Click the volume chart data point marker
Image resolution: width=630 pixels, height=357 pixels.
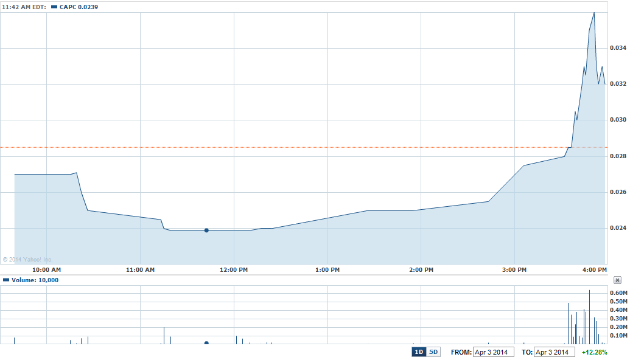[206, 343]
